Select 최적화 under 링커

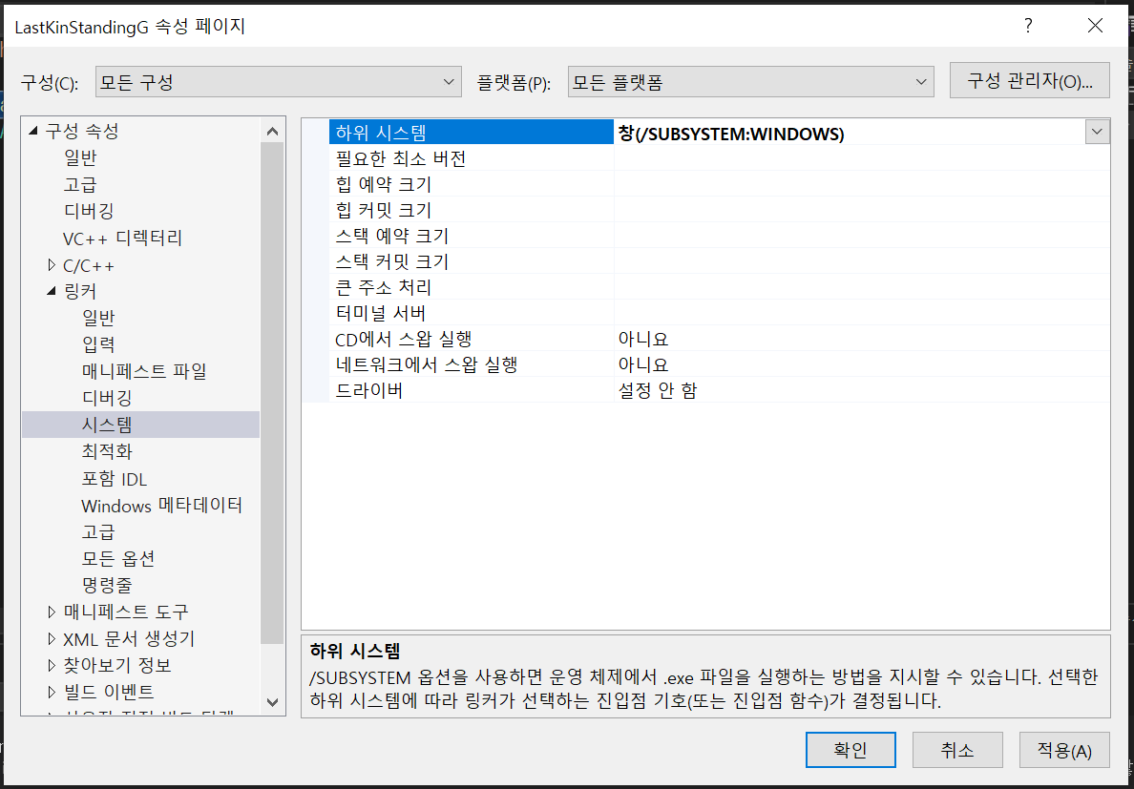(106, 451)
